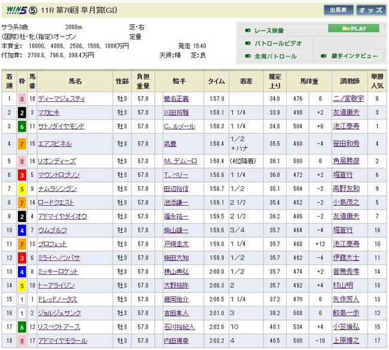Click the bullet icon beside 全周パトロール
389x350 pixels.
point(247,56)
